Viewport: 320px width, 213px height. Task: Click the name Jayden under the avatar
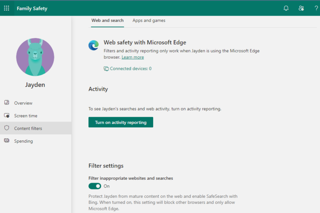(35, 85)
